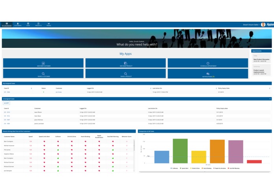Click Finn Jones Seat Belt Warning thumbs-up
Image resolution: width=274 pixels, height=195 pixels.
[113, 150]
